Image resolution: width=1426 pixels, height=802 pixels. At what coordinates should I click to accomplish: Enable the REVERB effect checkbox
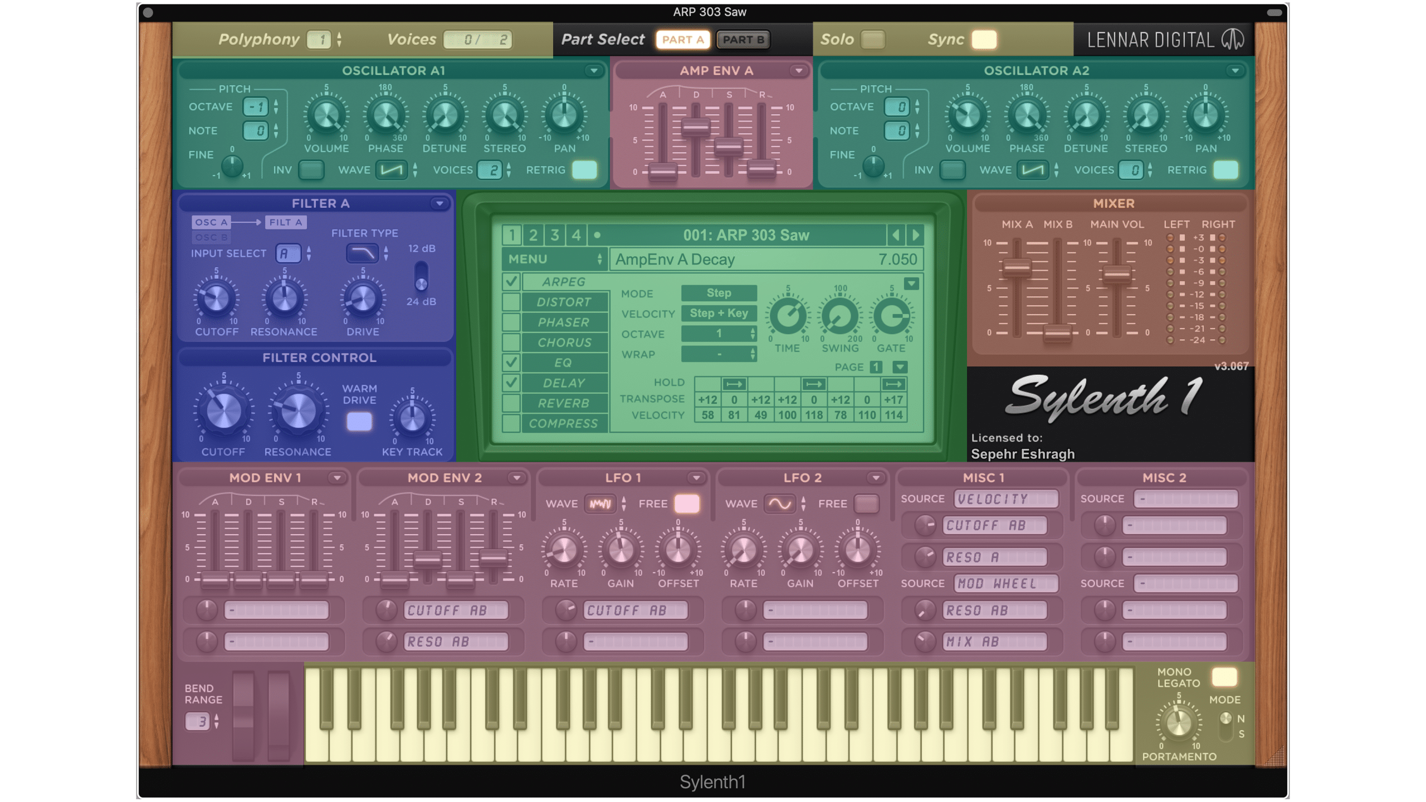(x=511, y=403)
